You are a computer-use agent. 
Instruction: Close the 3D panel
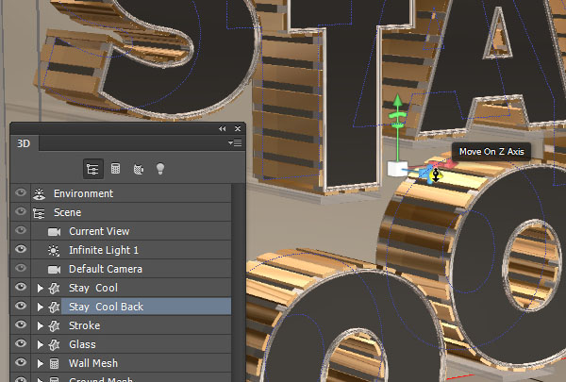pos(238,129)
